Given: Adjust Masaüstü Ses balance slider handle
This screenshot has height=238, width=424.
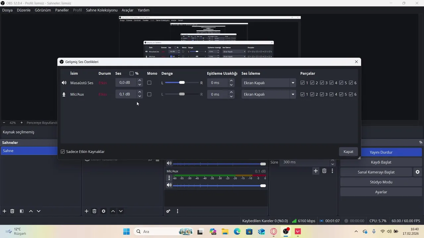Looking at the screenshot, I should tap(182, 83).
